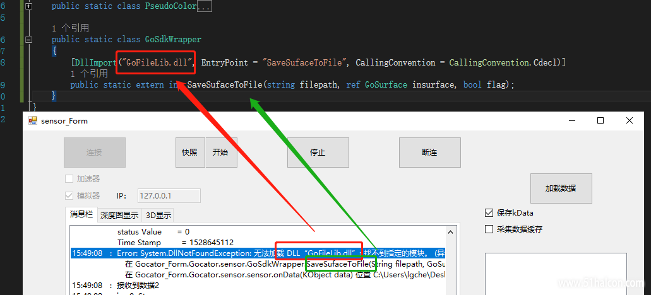The height and width of the screenshot is (295, 651).
Task: Toggle the 模拟器 checkbox
Action: (69, 195)
